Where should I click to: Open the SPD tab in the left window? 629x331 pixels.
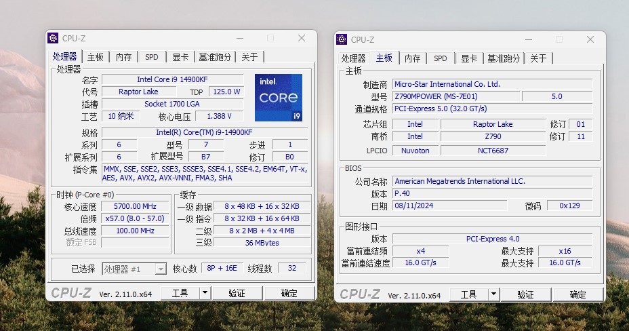(x=152, y=57)
